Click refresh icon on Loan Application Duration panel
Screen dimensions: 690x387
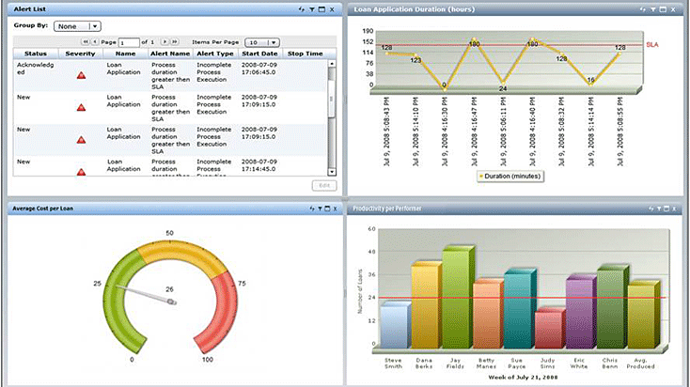click(x=642, y=8)
